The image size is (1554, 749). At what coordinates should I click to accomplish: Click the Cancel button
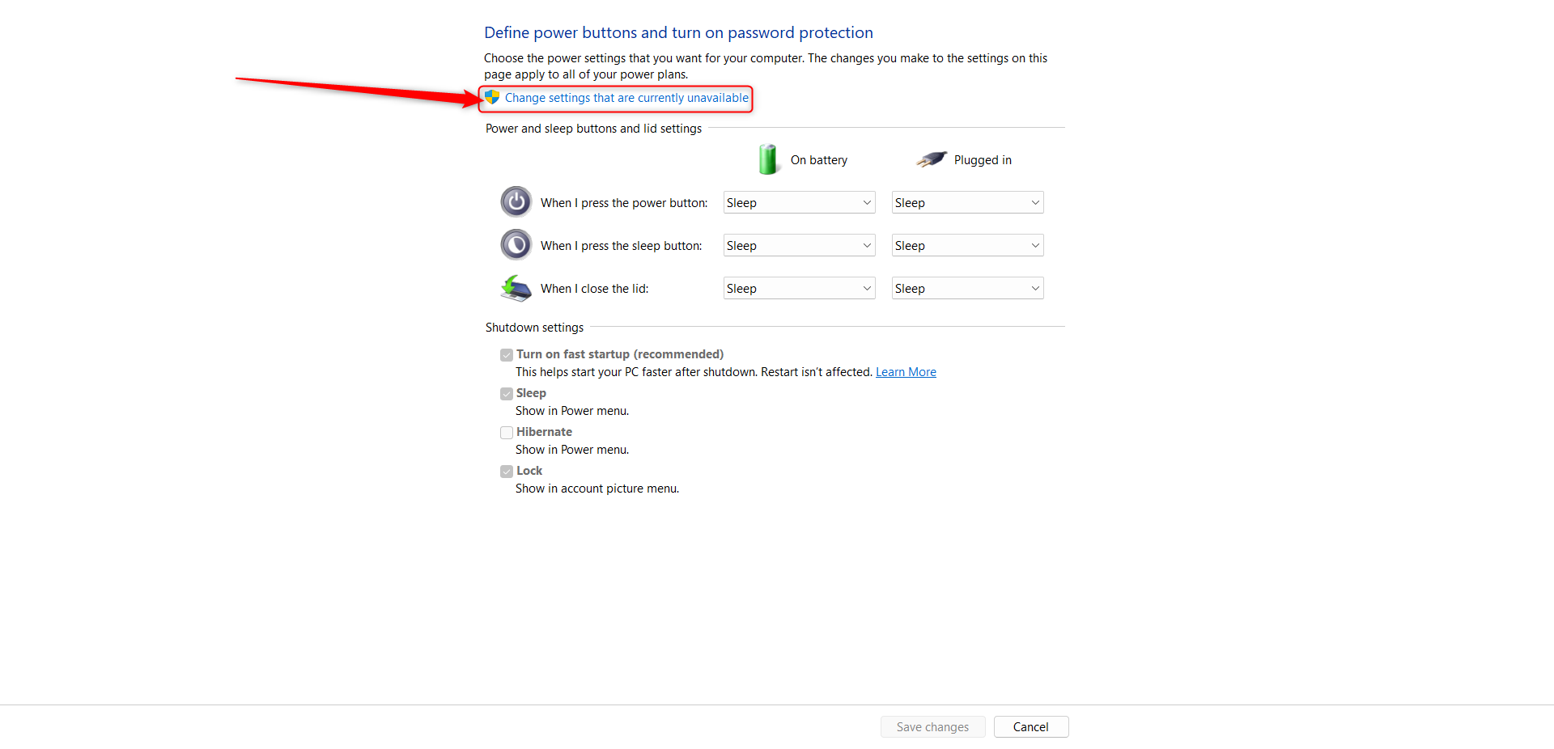(1030, 726)
